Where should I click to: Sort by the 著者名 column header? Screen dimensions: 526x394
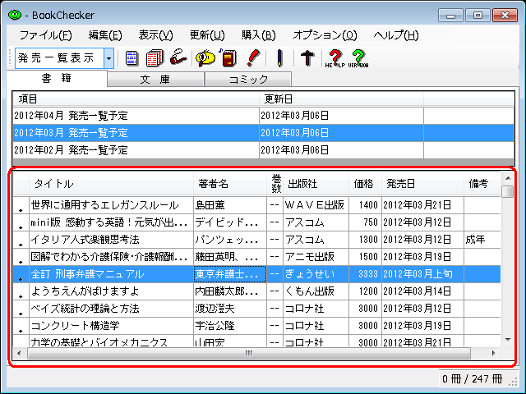pos(230,184)
